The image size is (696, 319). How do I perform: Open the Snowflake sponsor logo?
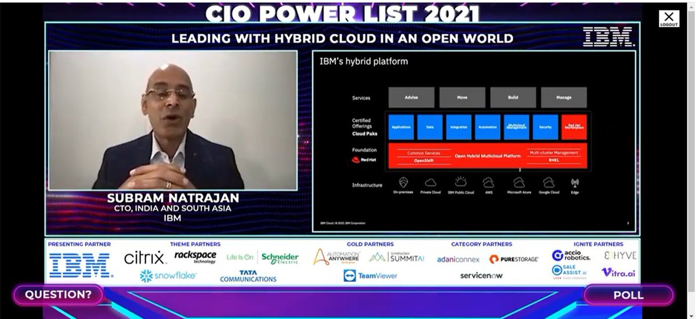click(168, 276)
